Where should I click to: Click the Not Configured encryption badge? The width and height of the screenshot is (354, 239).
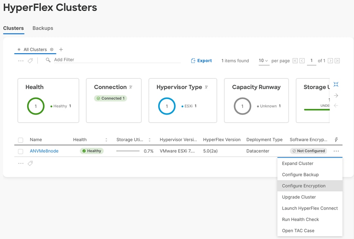click(x=309, y=151)
